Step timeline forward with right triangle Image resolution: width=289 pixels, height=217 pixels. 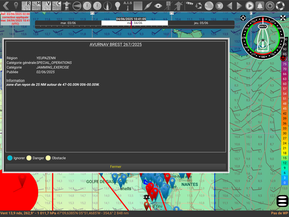[x=239, y=6]
